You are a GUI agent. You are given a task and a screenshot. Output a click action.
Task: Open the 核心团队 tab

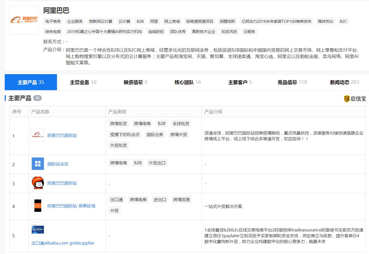coord(187,82)
